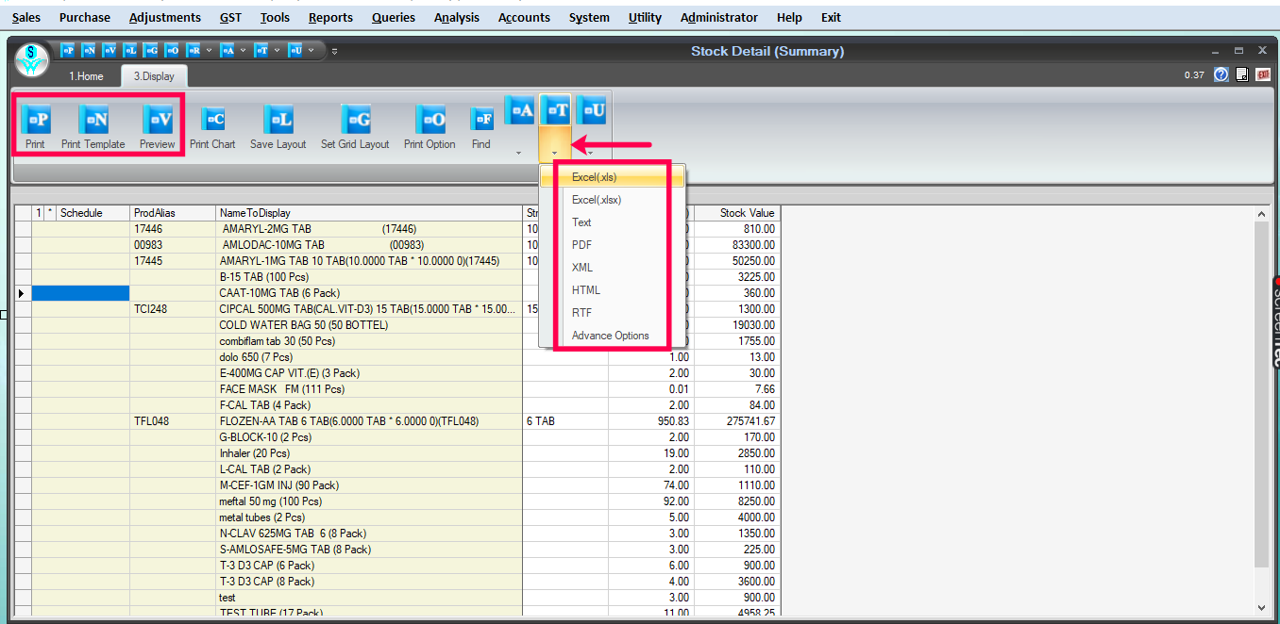1280x624 pixels.
Task: Open Set Grid Layout
Action: pyautogui.click(x=355, y=125)
